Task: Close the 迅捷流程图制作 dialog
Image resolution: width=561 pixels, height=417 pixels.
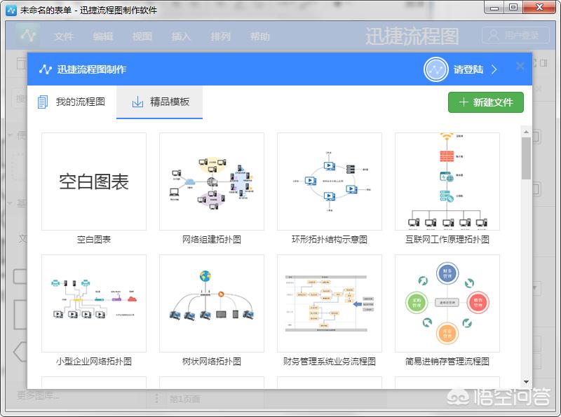Action: point(520,66)
